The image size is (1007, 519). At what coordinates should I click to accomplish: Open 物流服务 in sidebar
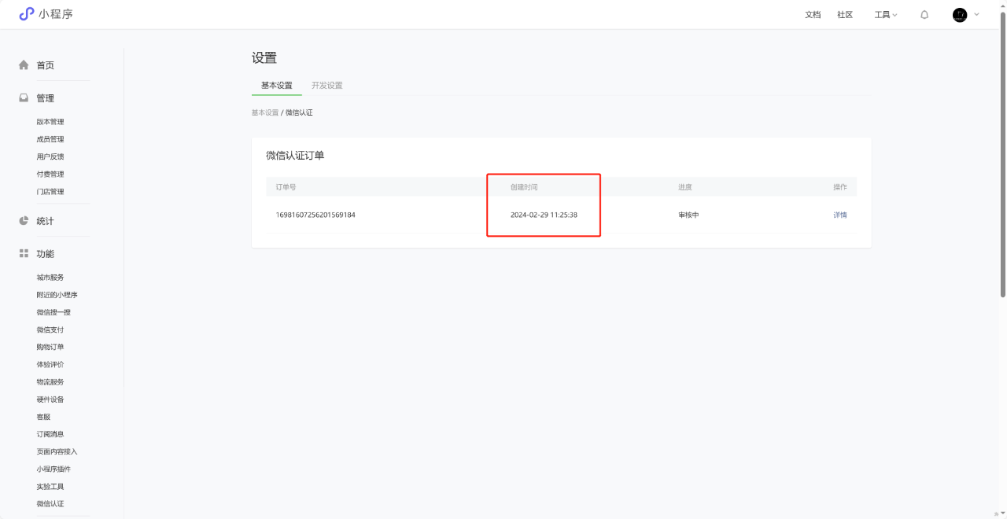pos(50,381)
